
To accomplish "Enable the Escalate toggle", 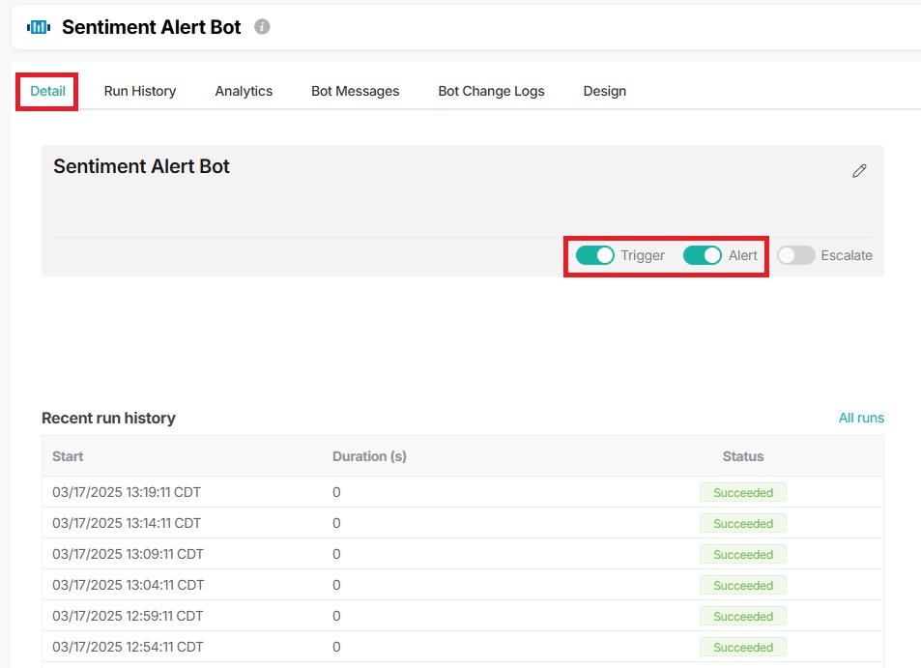I will pyautogui.click(x=796, y=255).
